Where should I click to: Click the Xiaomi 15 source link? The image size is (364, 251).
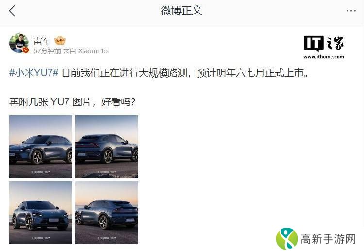93,51
